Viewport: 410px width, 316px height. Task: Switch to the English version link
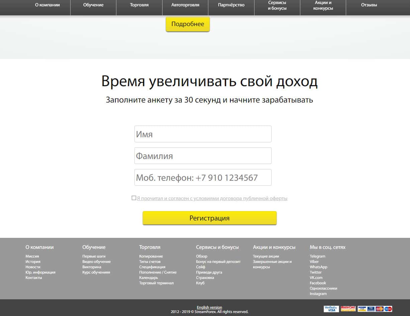point(209,307)
